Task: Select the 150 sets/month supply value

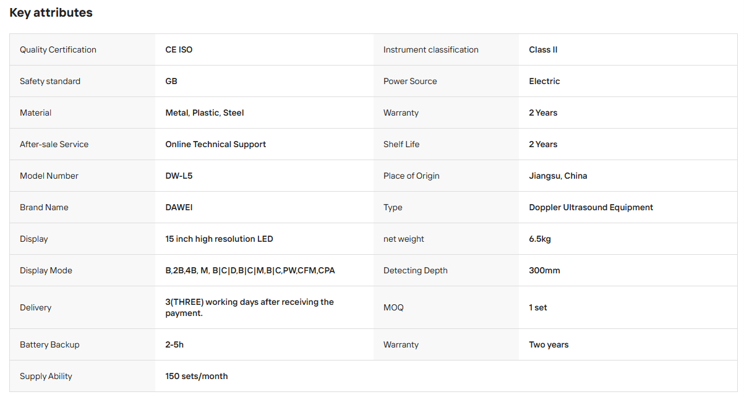Action: pos(196,376)
